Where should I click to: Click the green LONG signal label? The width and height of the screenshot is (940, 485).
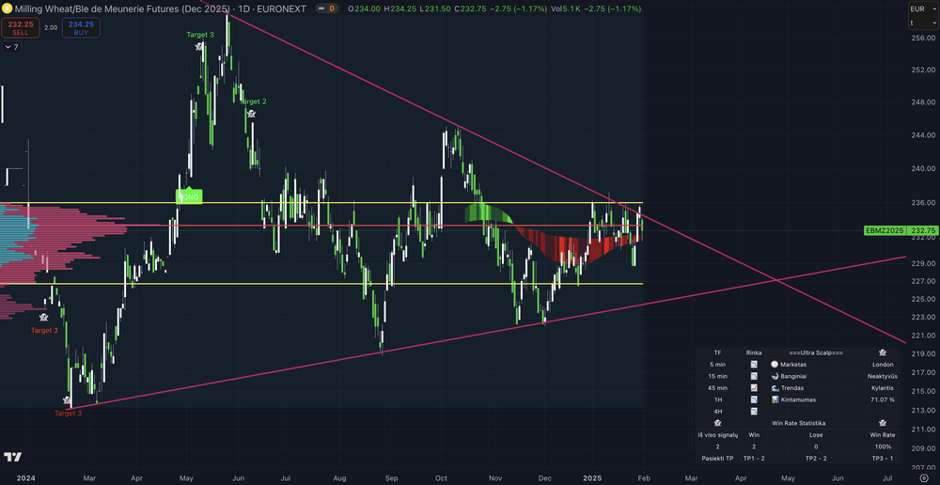(x=189, y=196)
